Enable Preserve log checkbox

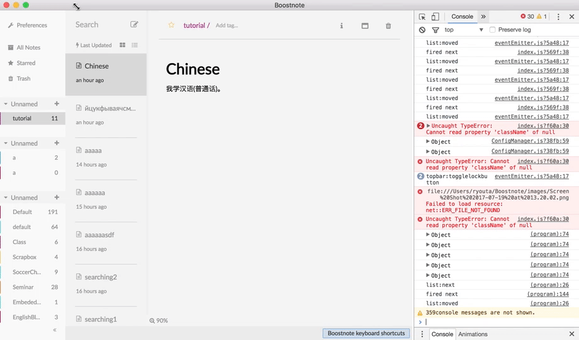tap(493, 30)
